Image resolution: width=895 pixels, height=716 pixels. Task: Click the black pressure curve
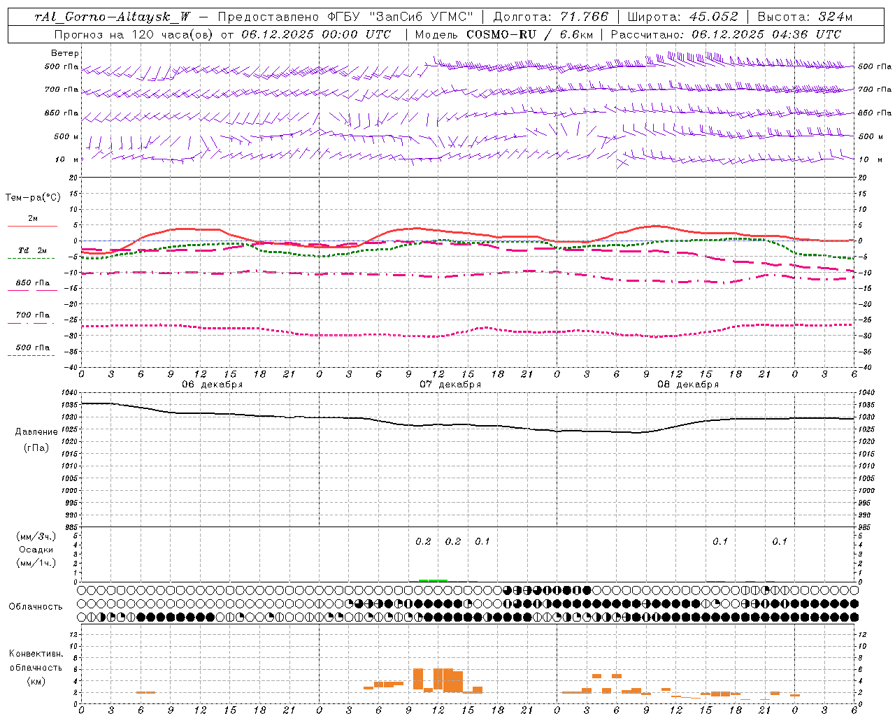pos(468,425)
